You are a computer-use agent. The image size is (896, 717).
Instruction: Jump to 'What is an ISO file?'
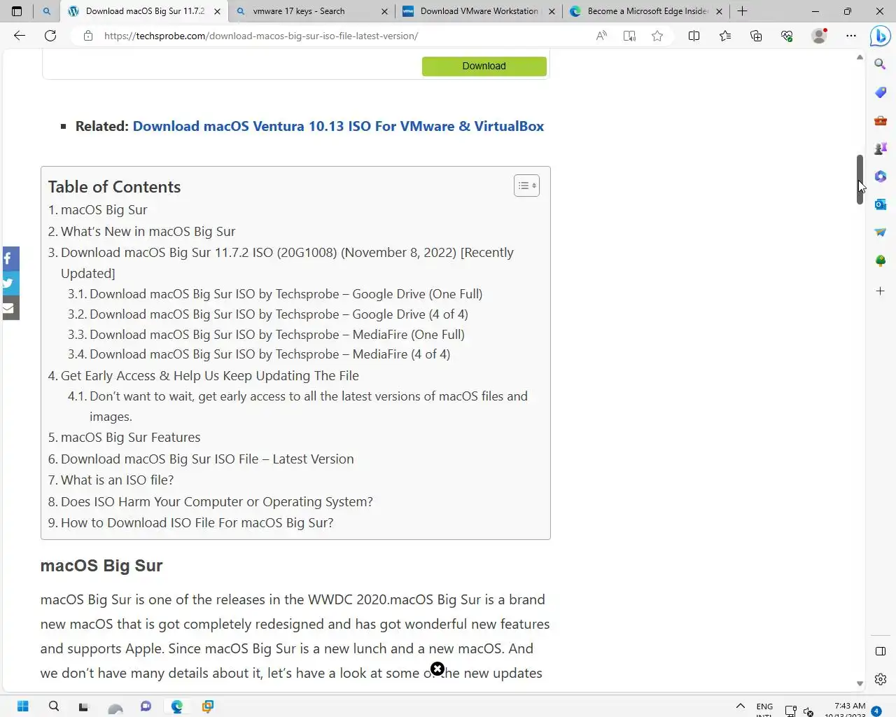coord(117,480)
